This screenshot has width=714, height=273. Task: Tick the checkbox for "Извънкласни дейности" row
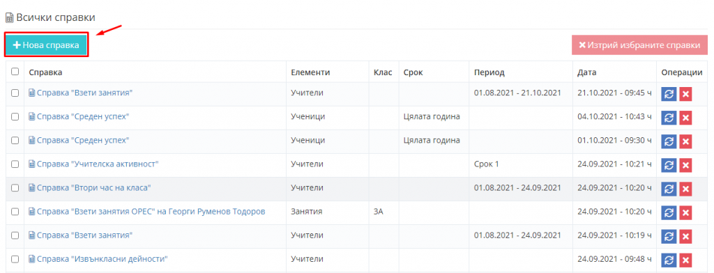tap(15, 259)
